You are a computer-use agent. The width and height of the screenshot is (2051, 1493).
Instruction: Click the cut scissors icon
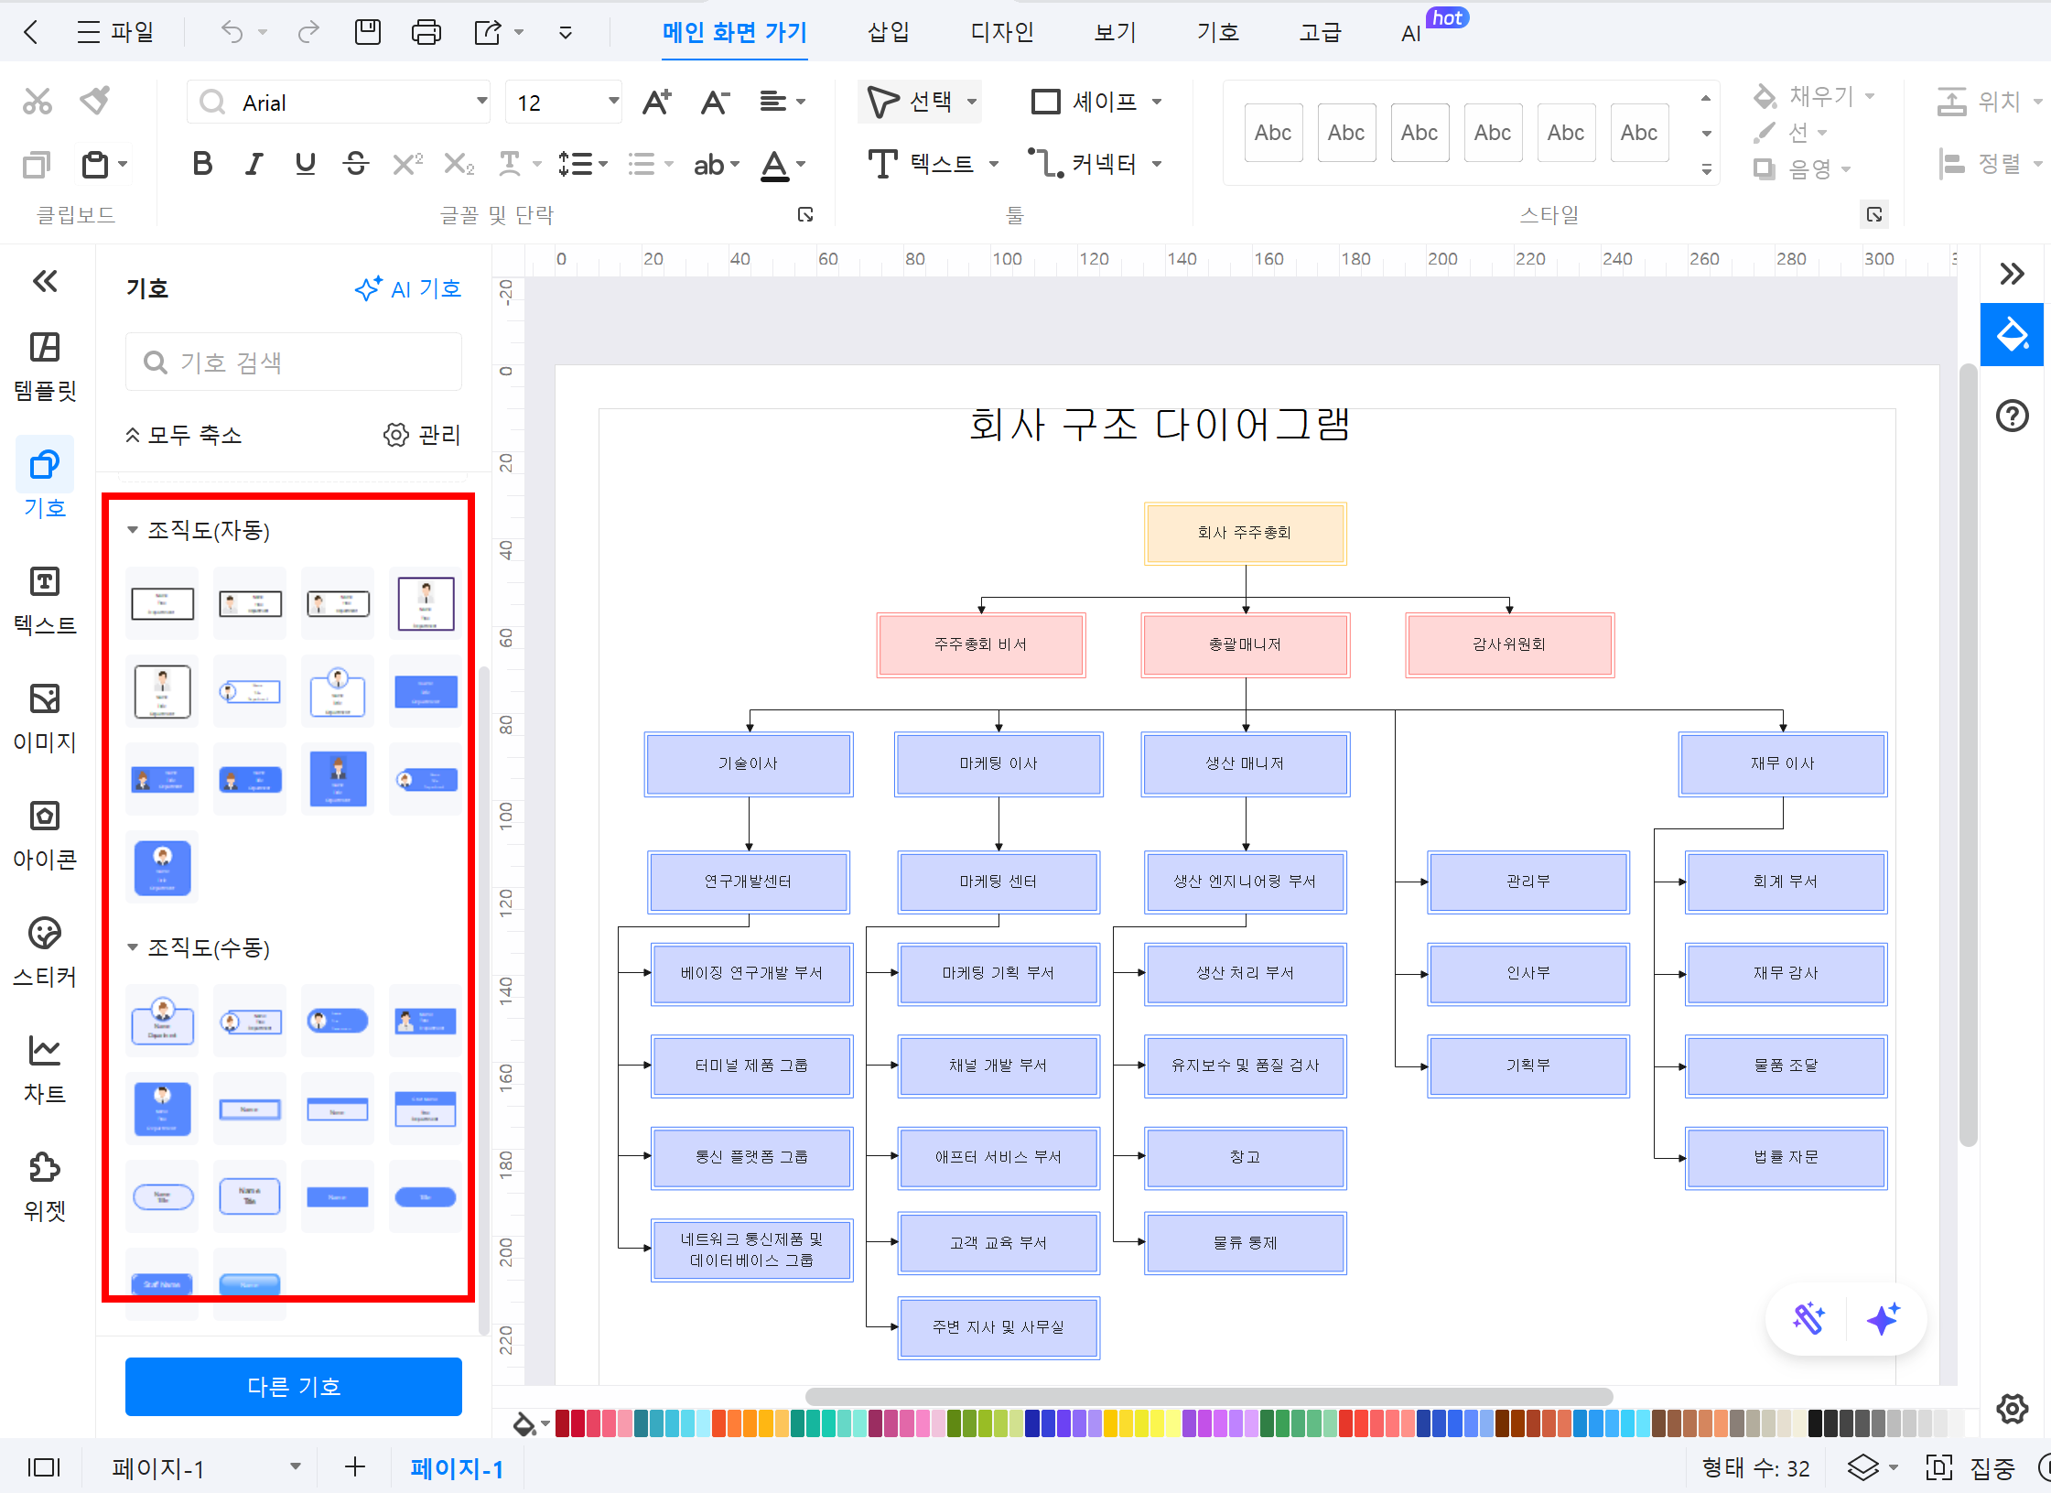pyautogui.click(x=38, y=101)
